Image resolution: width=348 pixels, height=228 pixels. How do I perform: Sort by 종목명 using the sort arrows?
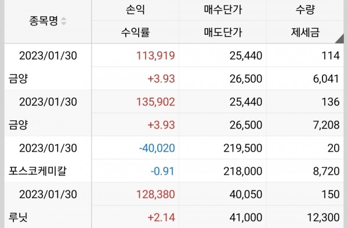tap(63, 21)
